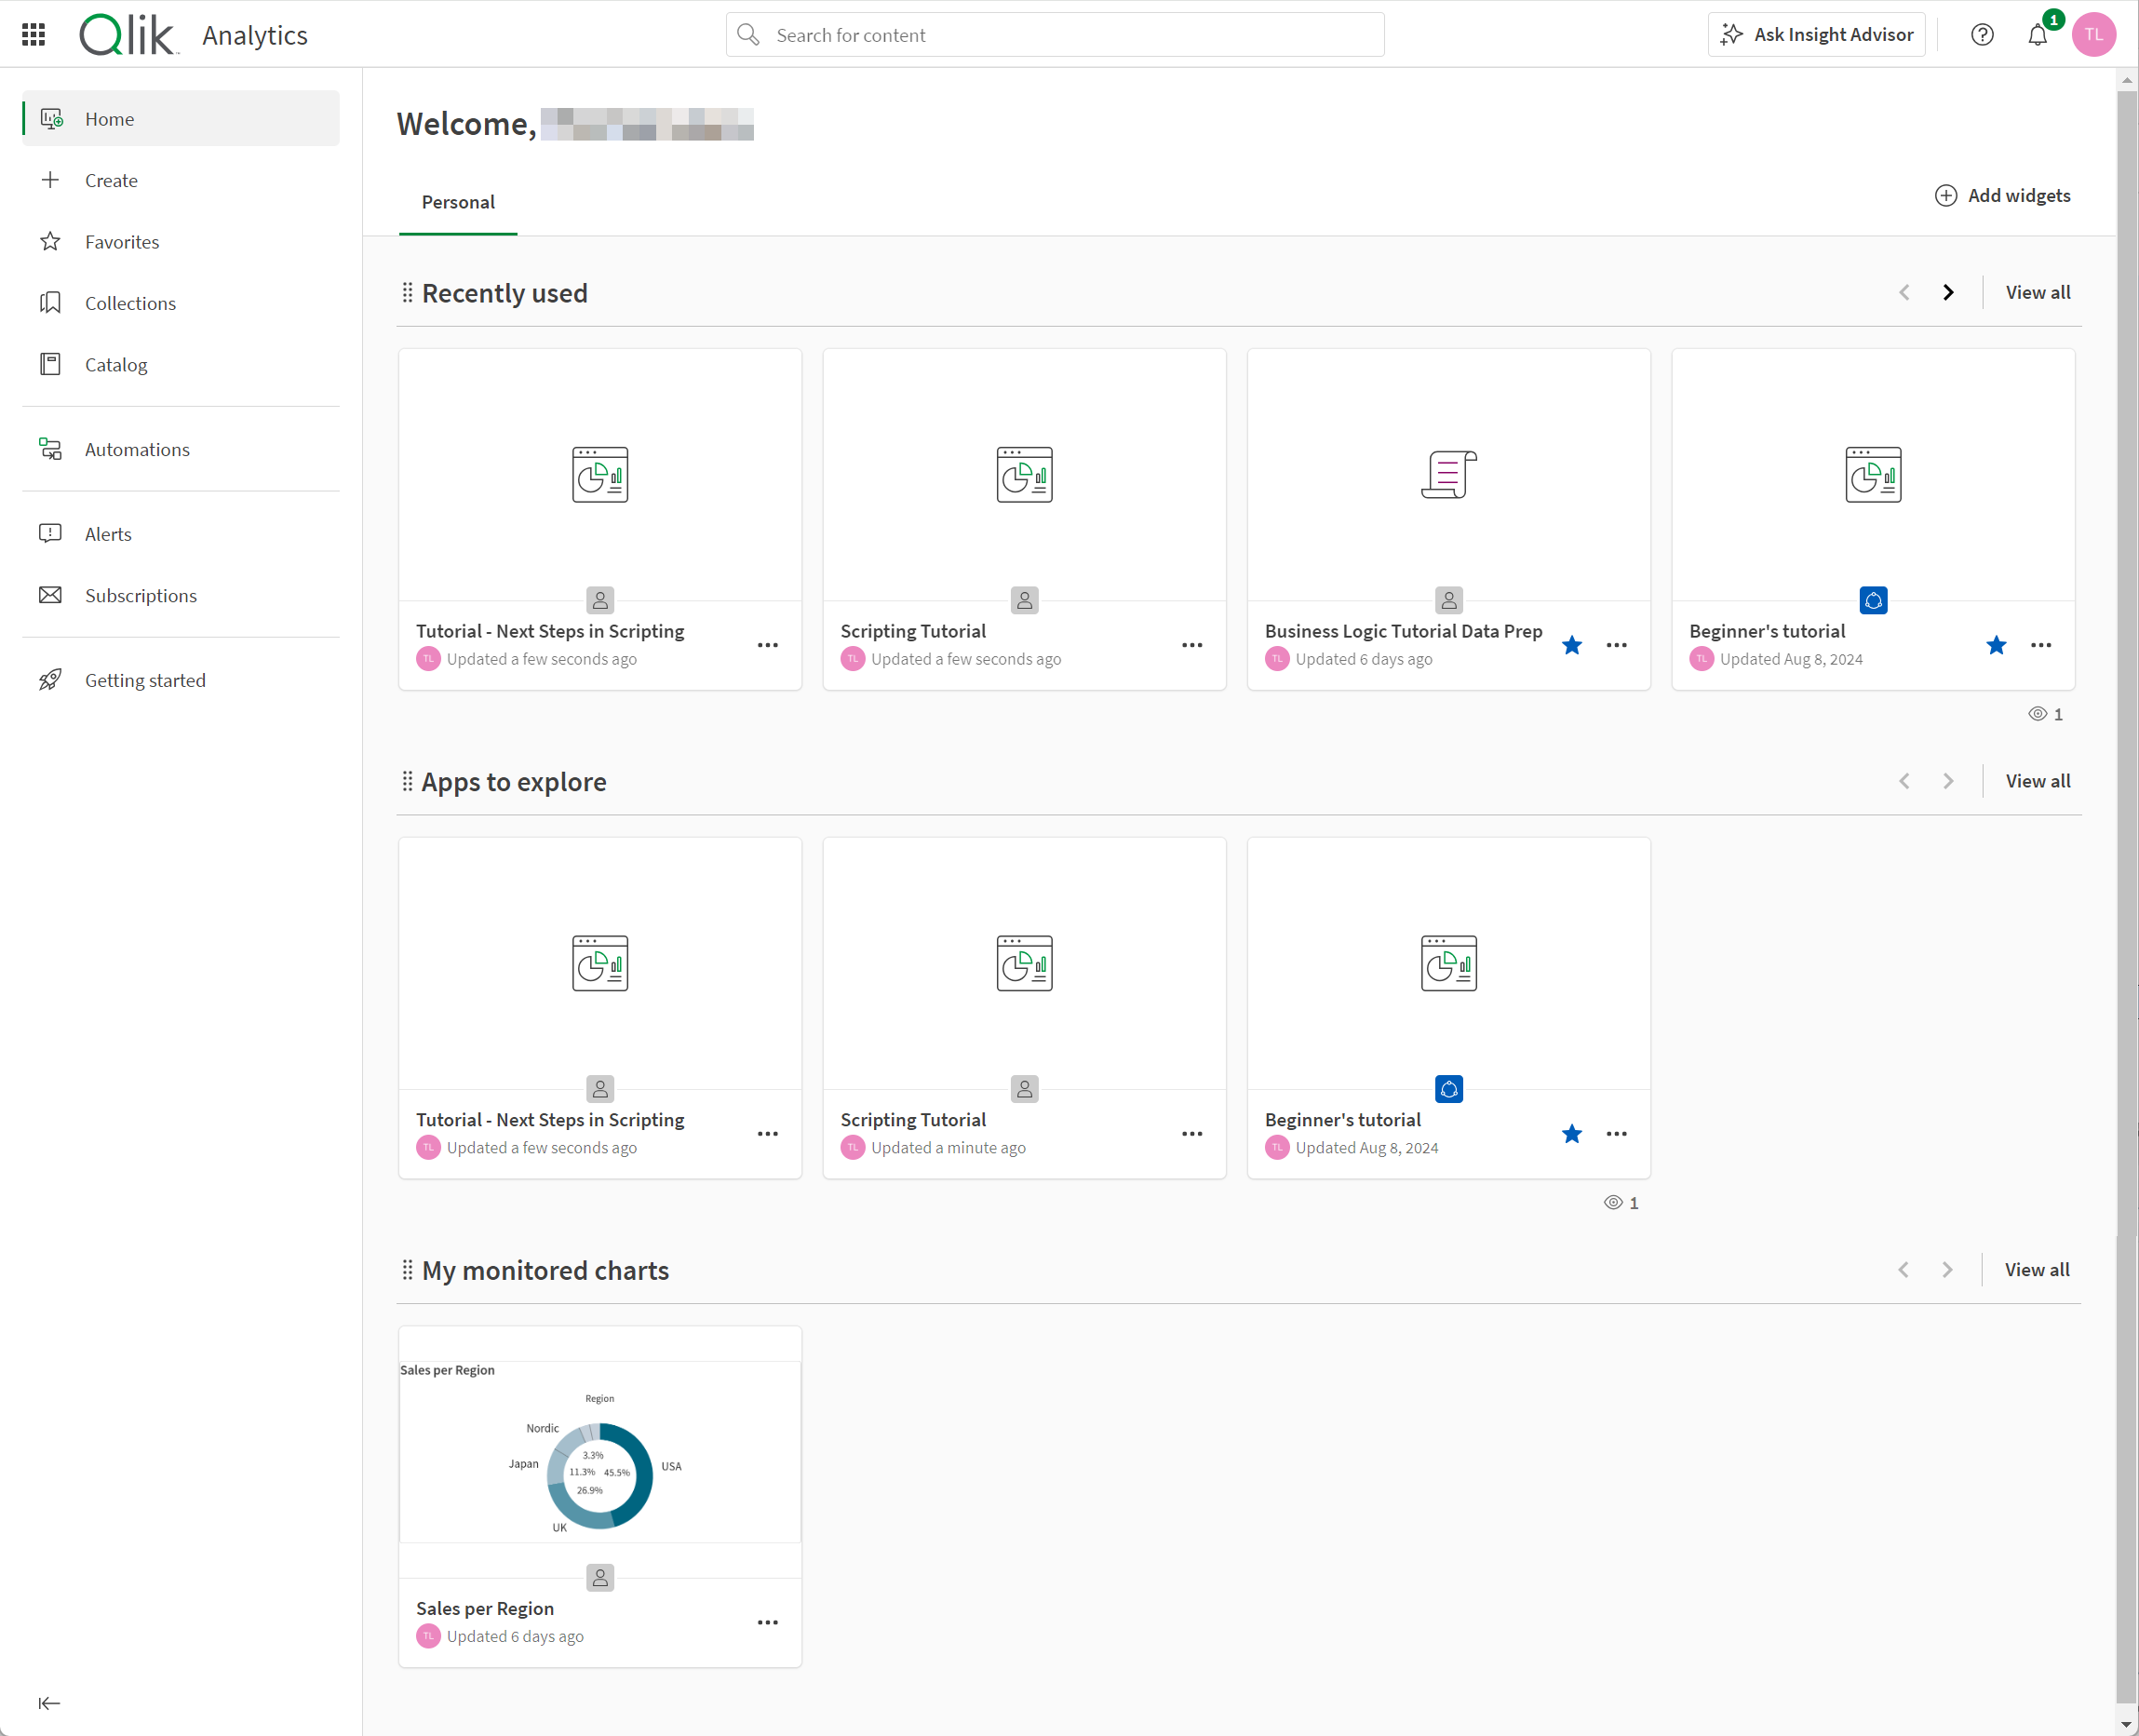Toggle favorite star on Business Logic Tutorial
Image resolution: width=2139 pixels, height=1736 pixels.
click(x=1570, y=643)
